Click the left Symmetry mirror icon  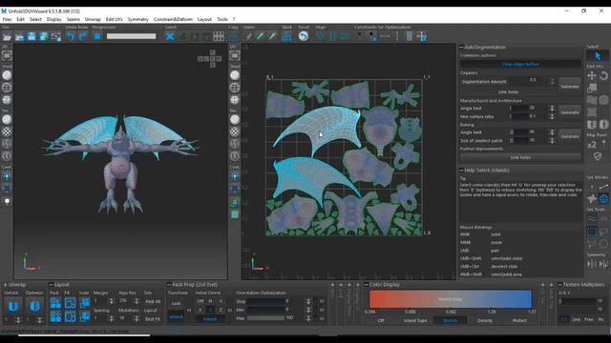tap(592, 264)
